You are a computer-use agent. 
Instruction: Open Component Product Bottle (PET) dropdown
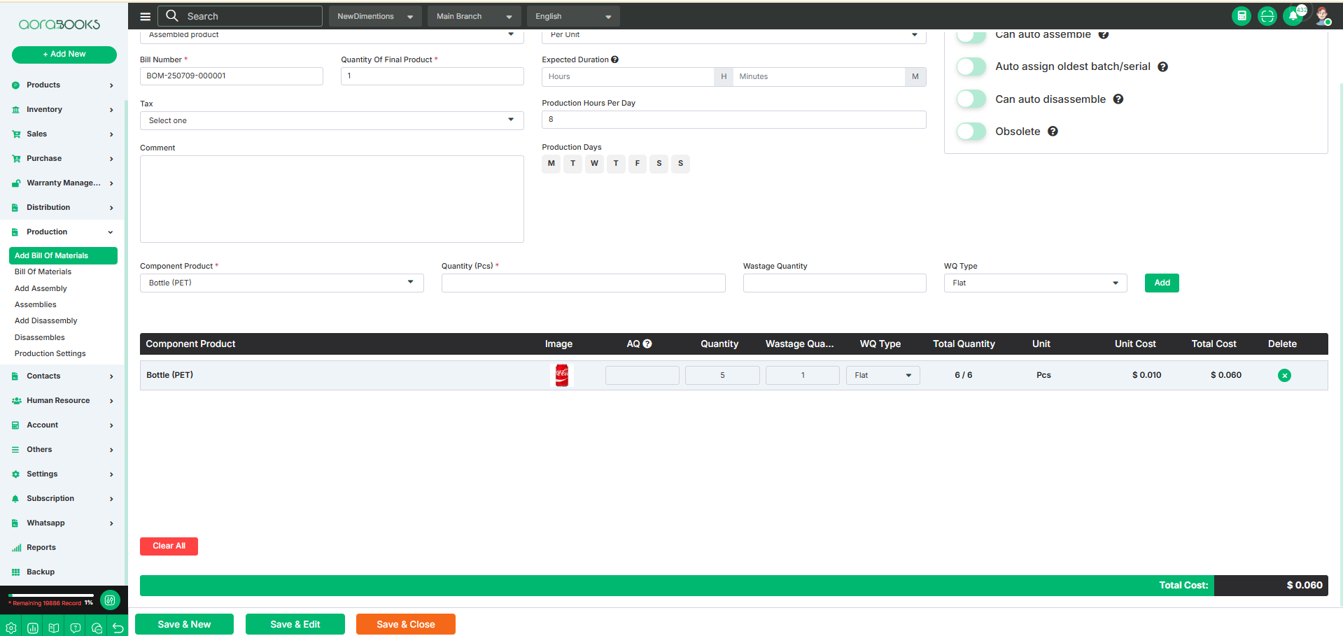coord(281,283)
